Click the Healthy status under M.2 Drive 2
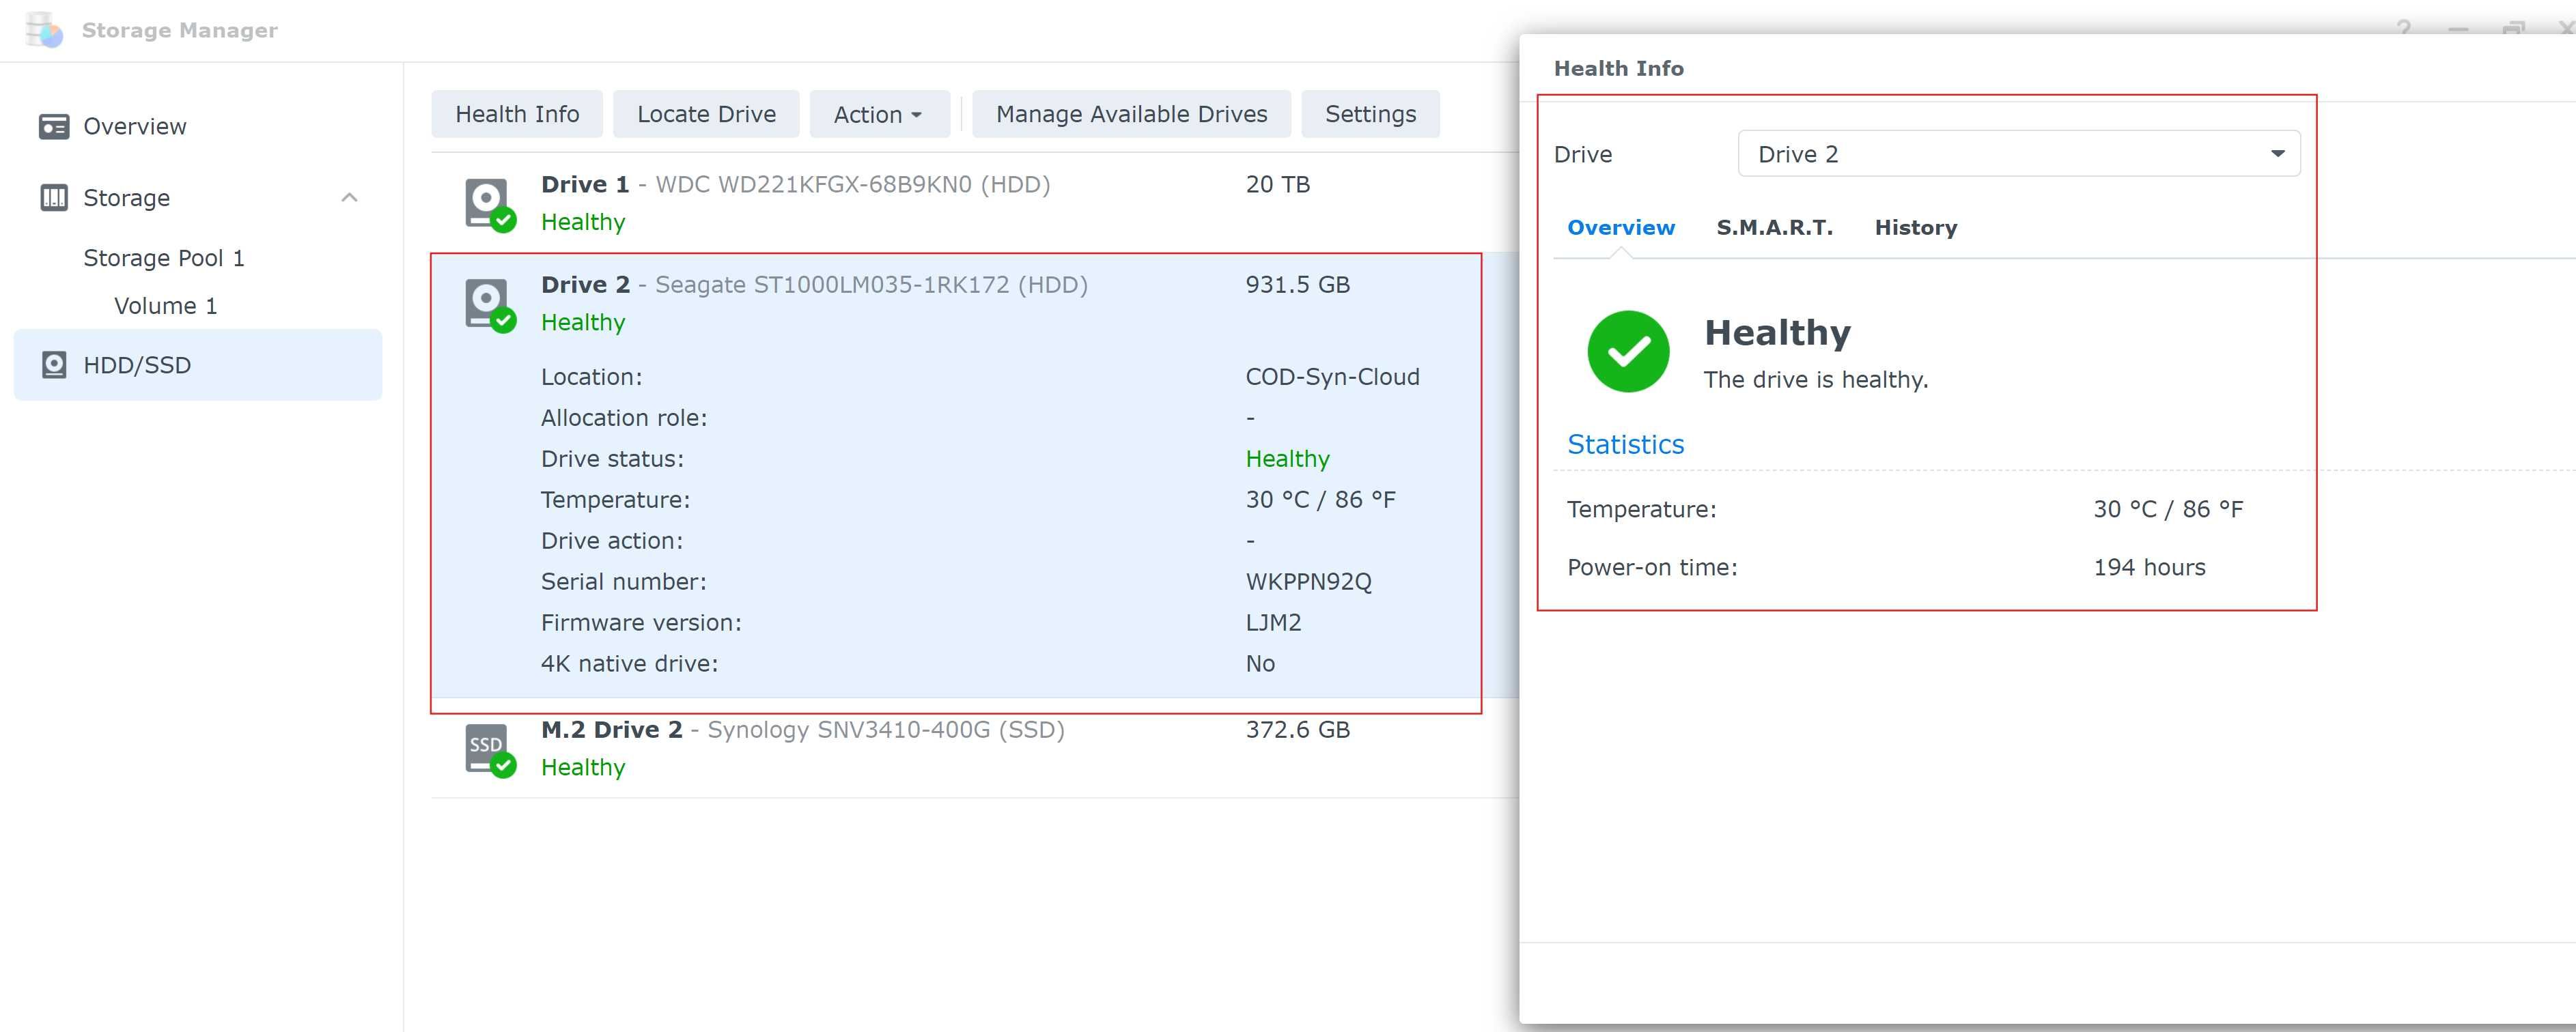 [x=583, y=767]
